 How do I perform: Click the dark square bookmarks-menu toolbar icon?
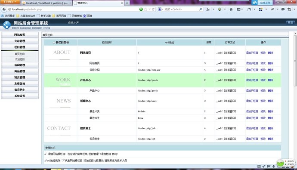238,9
